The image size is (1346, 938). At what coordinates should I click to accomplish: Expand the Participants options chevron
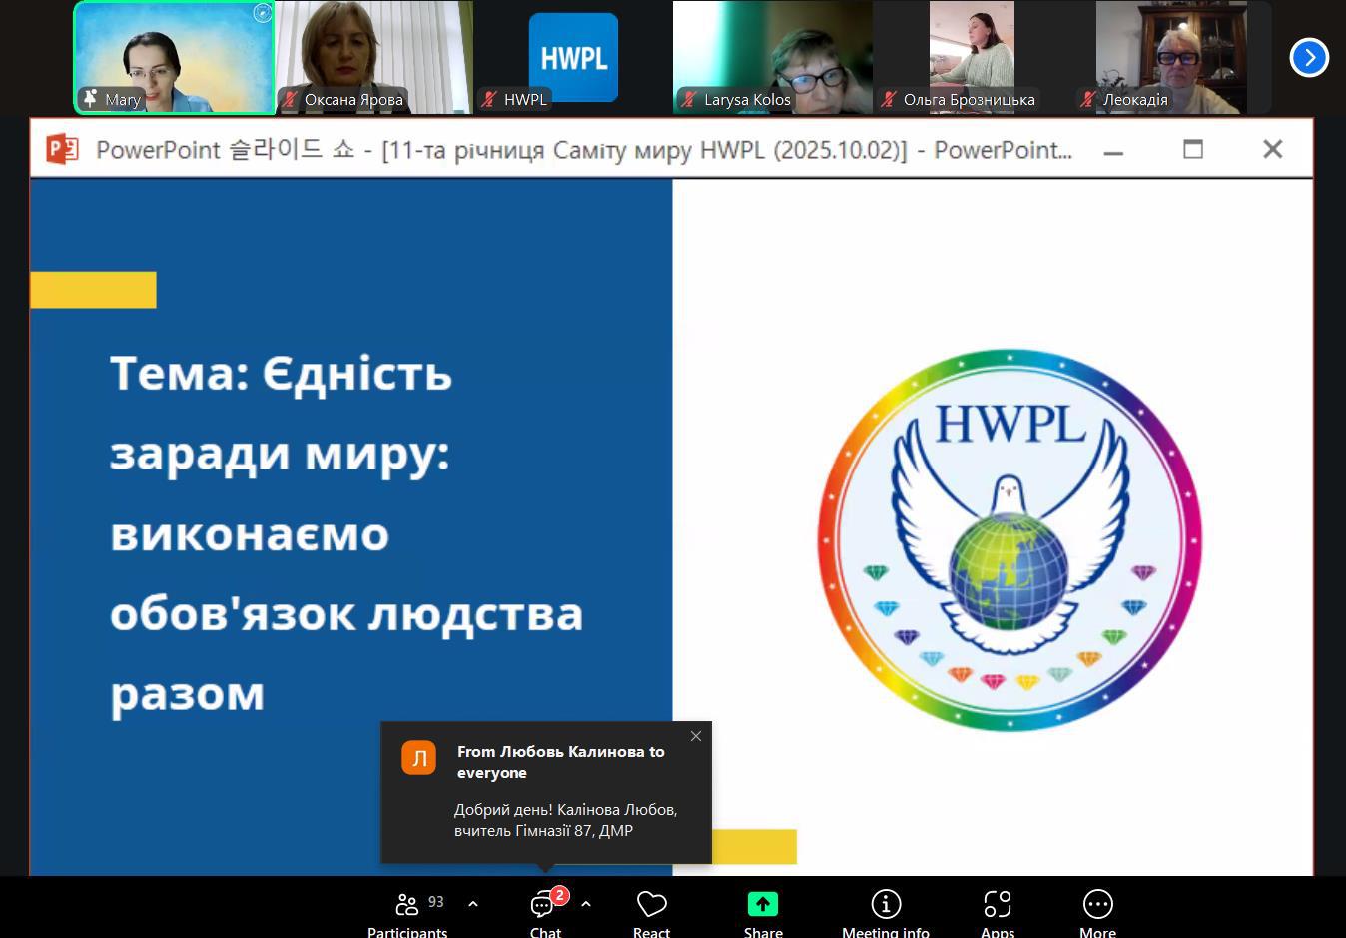[x=473, y=904]
